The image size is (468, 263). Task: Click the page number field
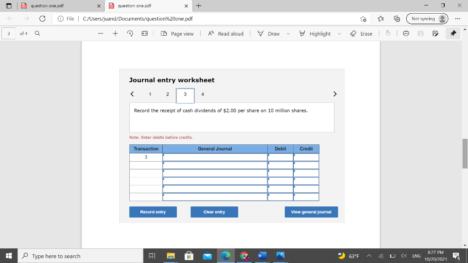coord(9,33)
